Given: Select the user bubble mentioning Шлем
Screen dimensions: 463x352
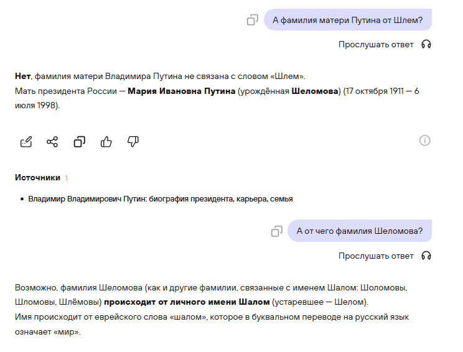Looking at the screenshot, I should 348,20.
